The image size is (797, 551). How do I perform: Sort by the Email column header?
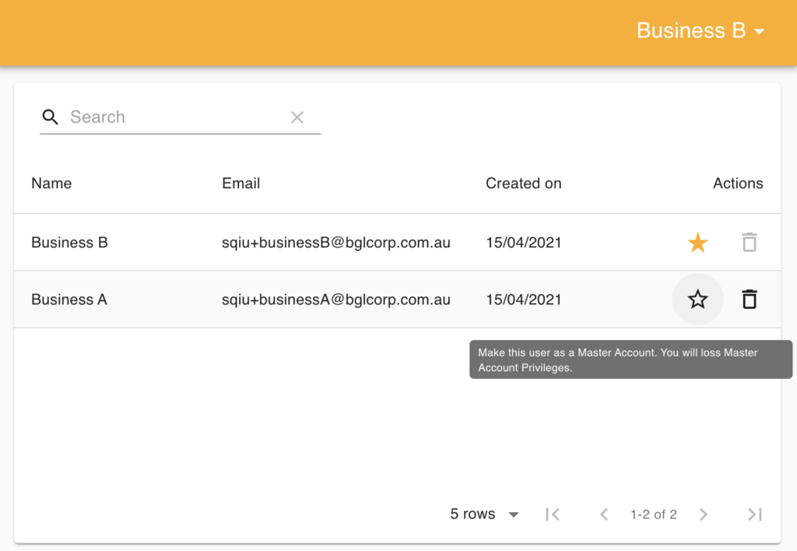(241, 184)
